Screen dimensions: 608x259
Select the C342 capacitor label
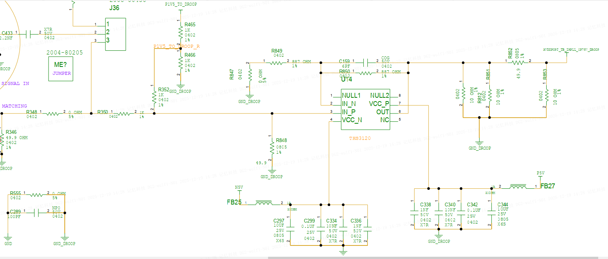tap(472, 204)
